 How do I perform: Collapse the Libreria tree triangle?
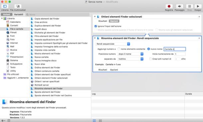click(2, 19)
